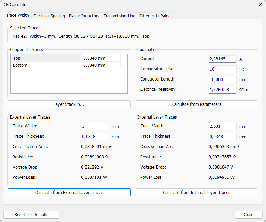Select the Bottom row in Copper Thickness
Viewport: 266px width, 222px height.
[66, 65]
